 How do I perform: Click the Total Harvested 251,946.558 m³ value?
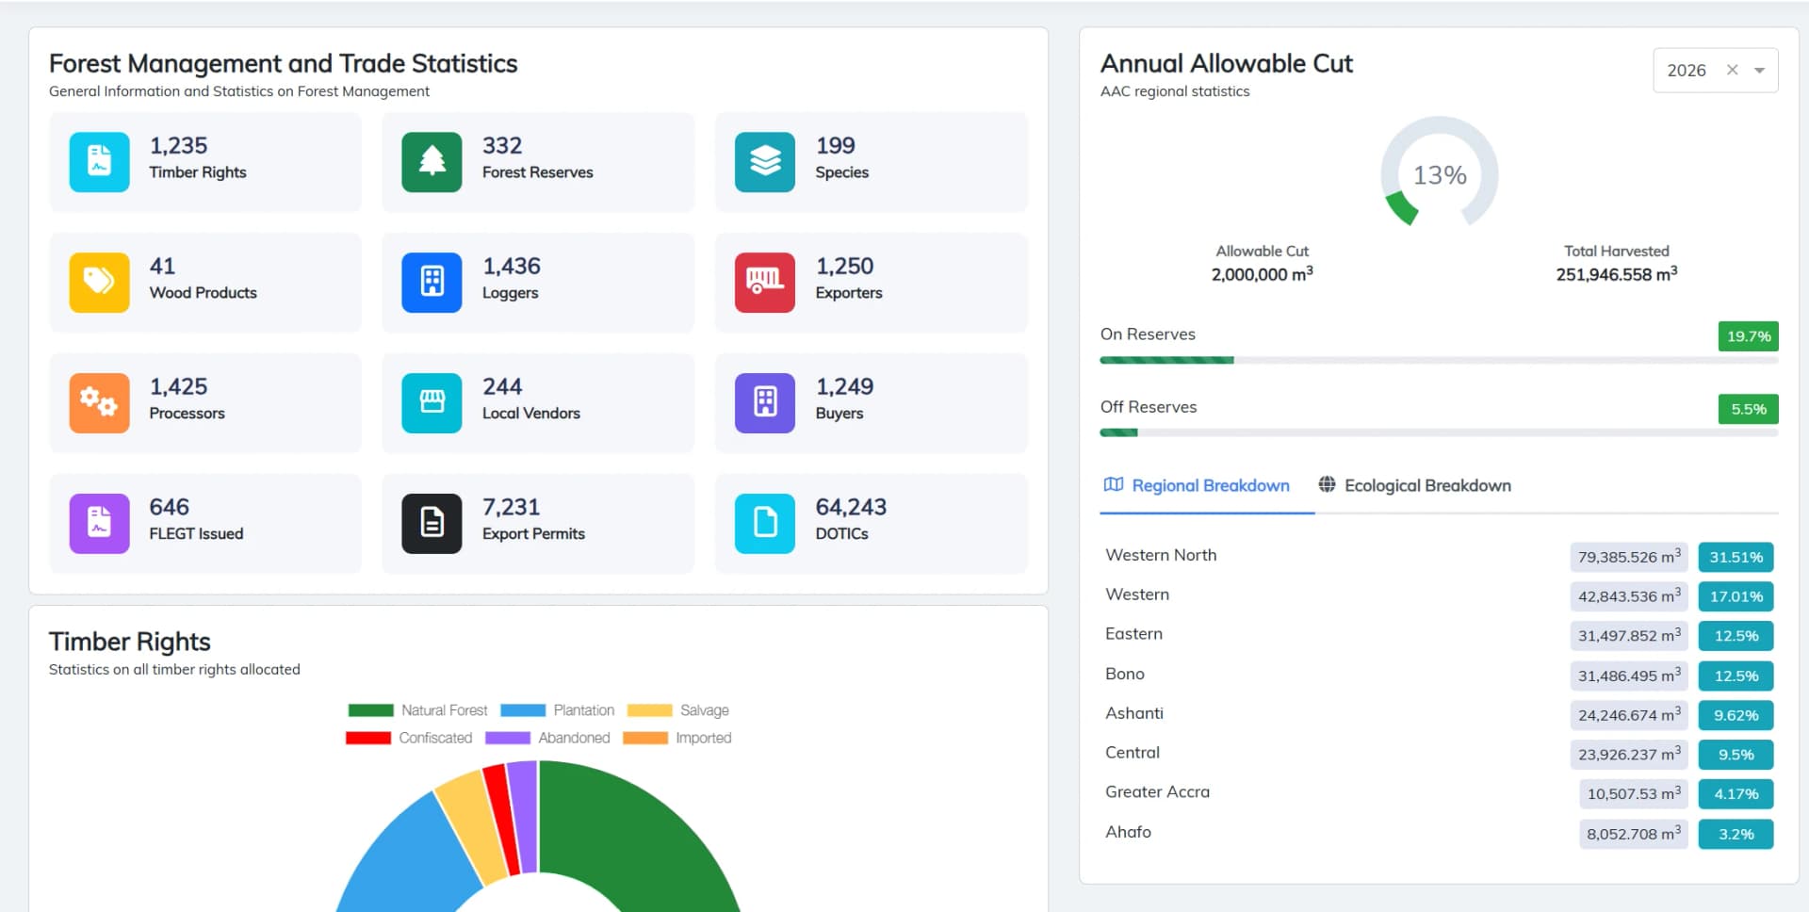(1617, 274)
